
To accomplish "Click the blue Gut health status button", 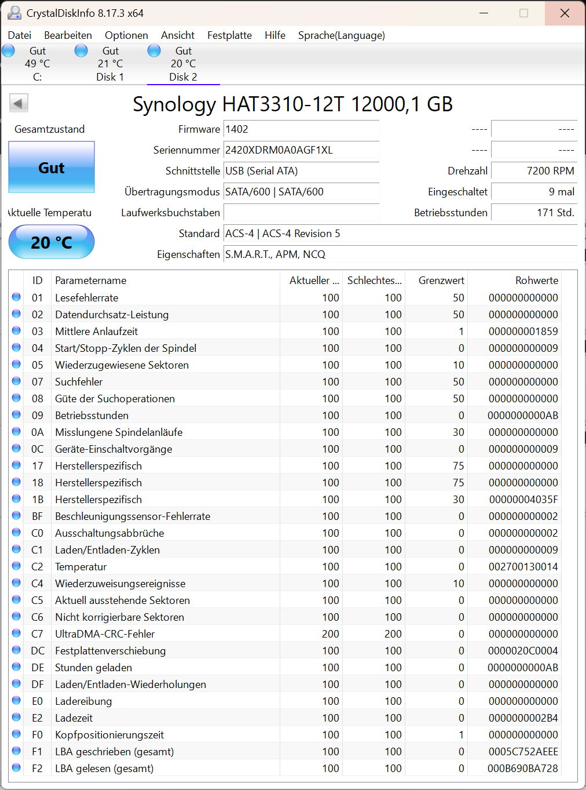I will tap(52, 168).
